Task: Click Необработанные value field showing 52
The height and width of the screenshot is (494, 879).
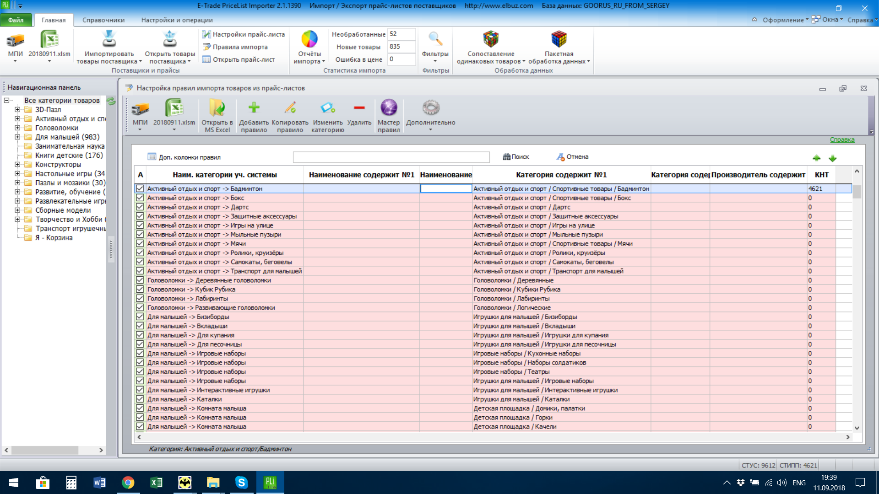Action: pyautogui.click(x=402, y=34)
